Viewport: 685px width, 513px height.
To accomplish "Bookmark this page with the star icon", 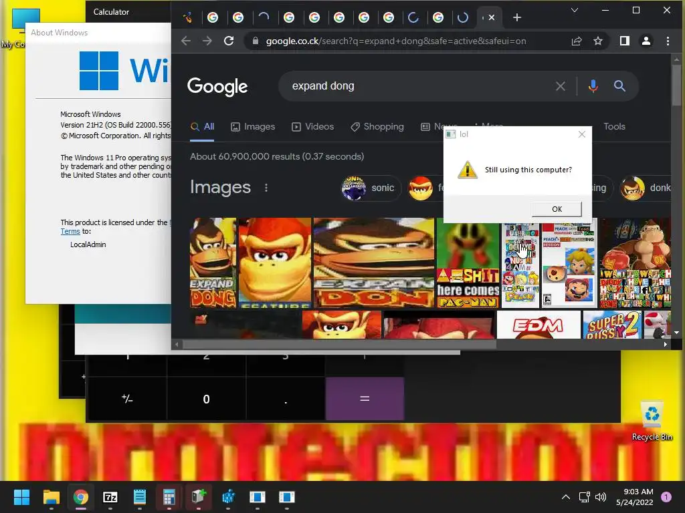I will 597,41.
